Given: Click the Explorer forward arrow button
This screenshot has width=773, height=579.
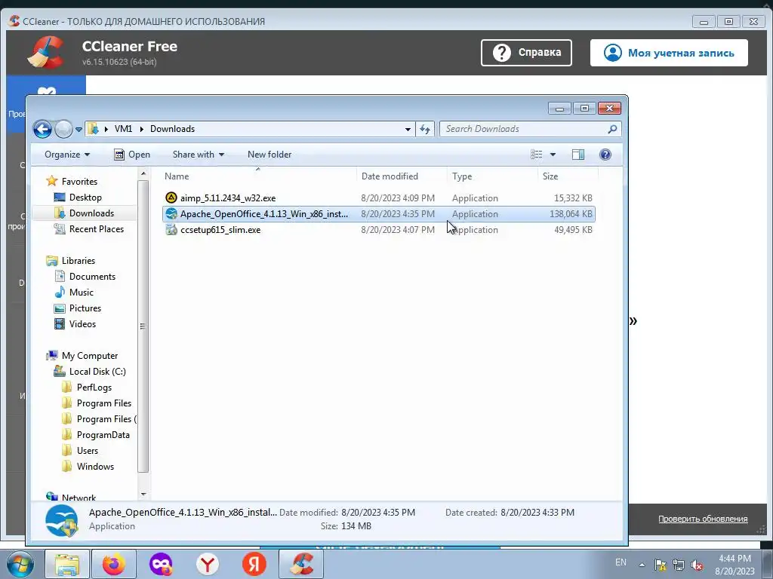Looking at the screenshot, I should coord(63,129).
